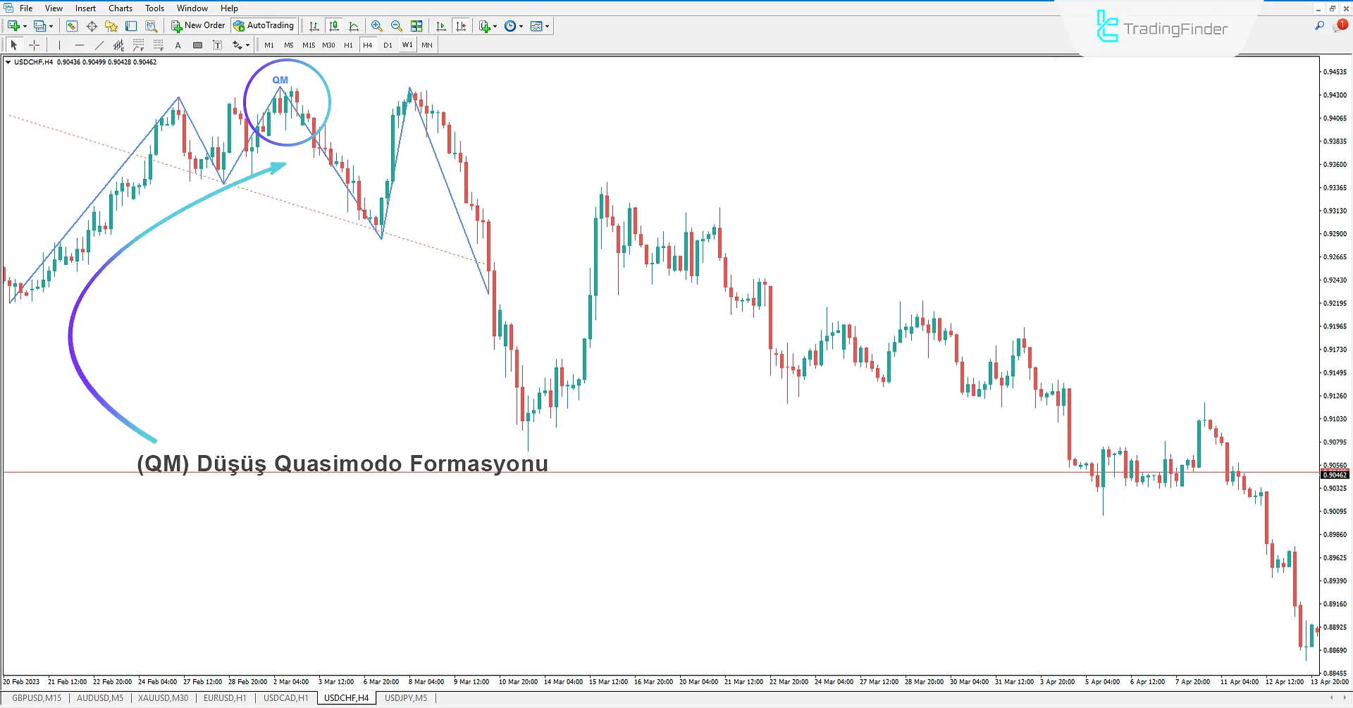Click the Zoom Out magnifier icon
The height and width of the screenshot is (708, 1353).
(397, 26)
